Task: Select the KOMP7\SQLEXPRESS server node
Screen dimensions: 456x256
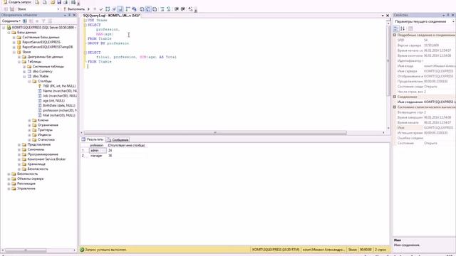Action: click(x=43, y=27)
